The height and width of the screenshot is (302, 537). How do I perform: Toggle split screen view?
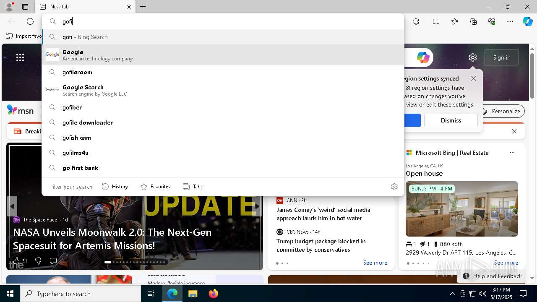(436, 21)
